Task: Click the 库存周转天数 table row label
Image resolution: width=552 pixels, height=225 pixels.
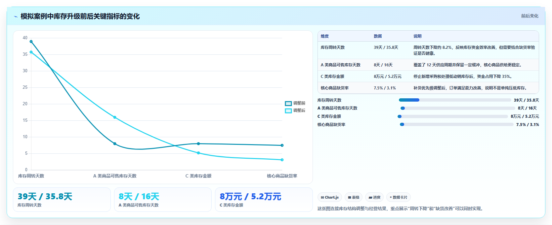Action: pyautogui.click(x=333, y=48)
